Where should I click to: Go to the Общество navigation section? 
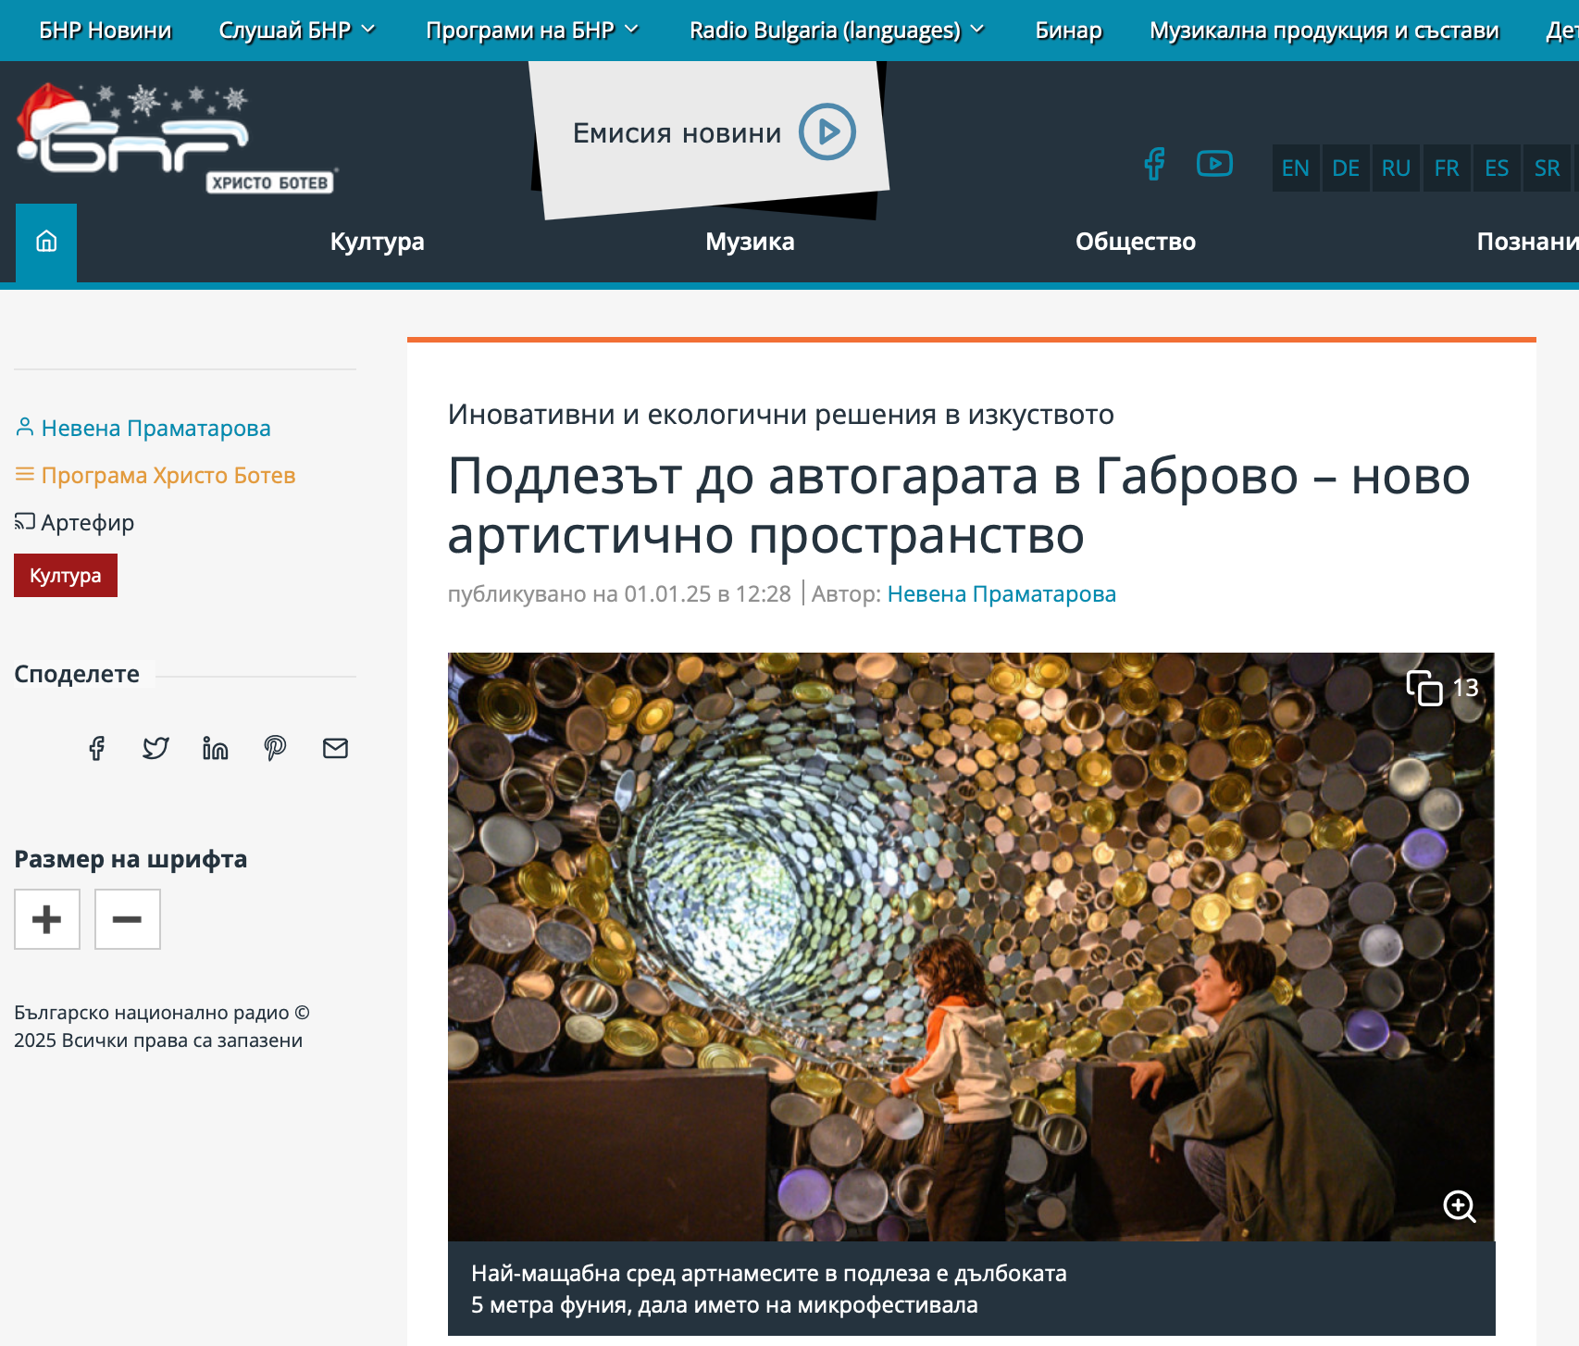(x=1135, y=242)
